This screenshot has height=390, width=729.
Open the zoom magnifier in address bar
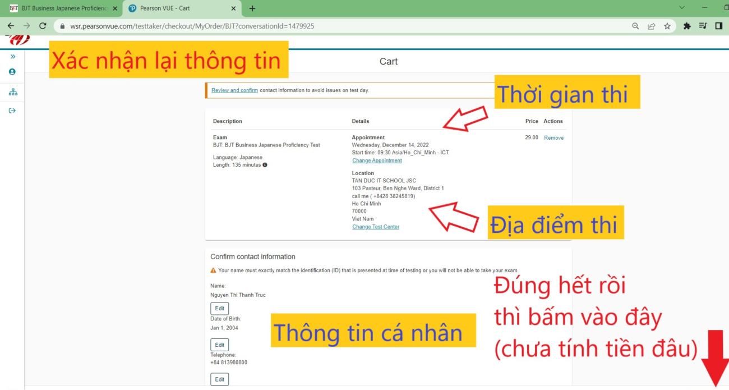point(635,26)
